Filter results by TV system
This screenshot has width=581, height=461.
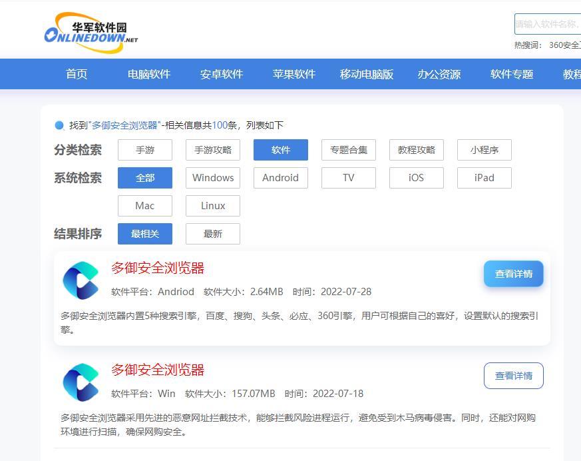(x=349, y=178)
